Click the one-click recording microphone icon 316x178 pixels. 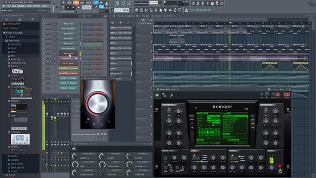click(x=202, y=3)
